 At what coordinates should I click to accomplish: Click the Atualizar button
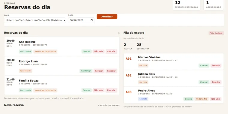[x=107, y=16]
